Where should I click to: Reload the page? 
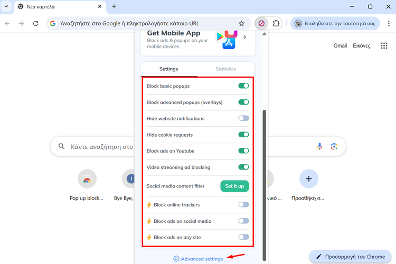click(35, 24)
